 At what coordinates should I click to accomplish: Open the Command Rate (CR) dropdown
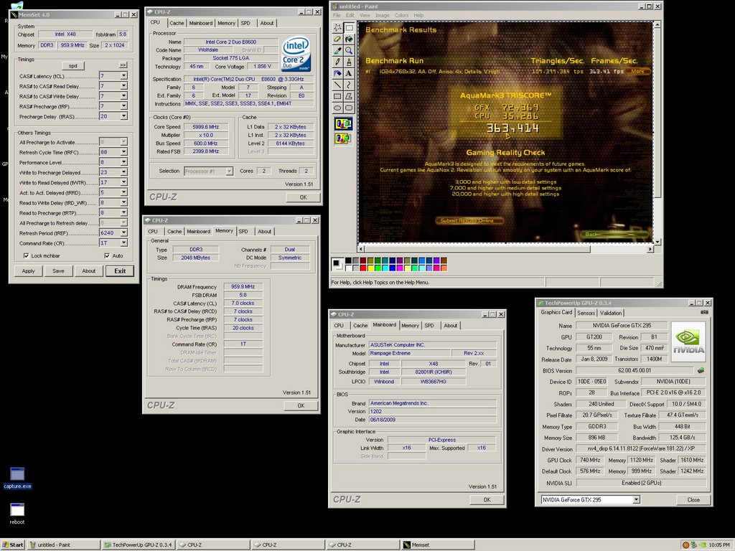123,242
